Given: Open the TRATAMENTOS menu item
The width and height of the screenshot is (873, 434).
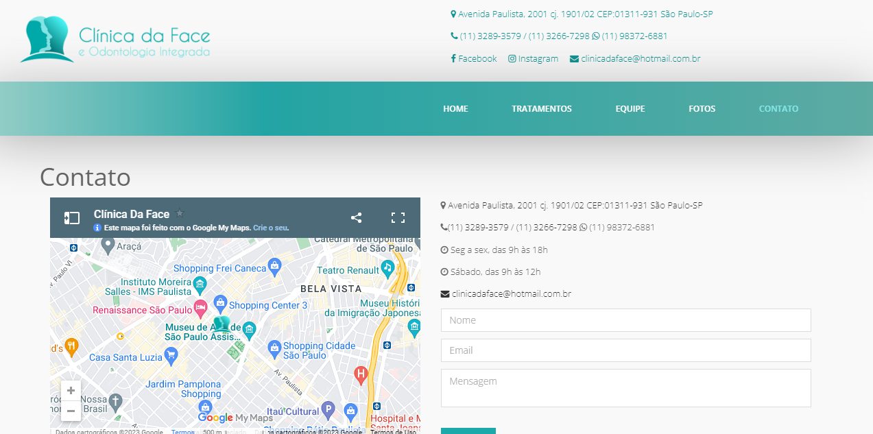Looking at the screenshot, I should [541, 109].
